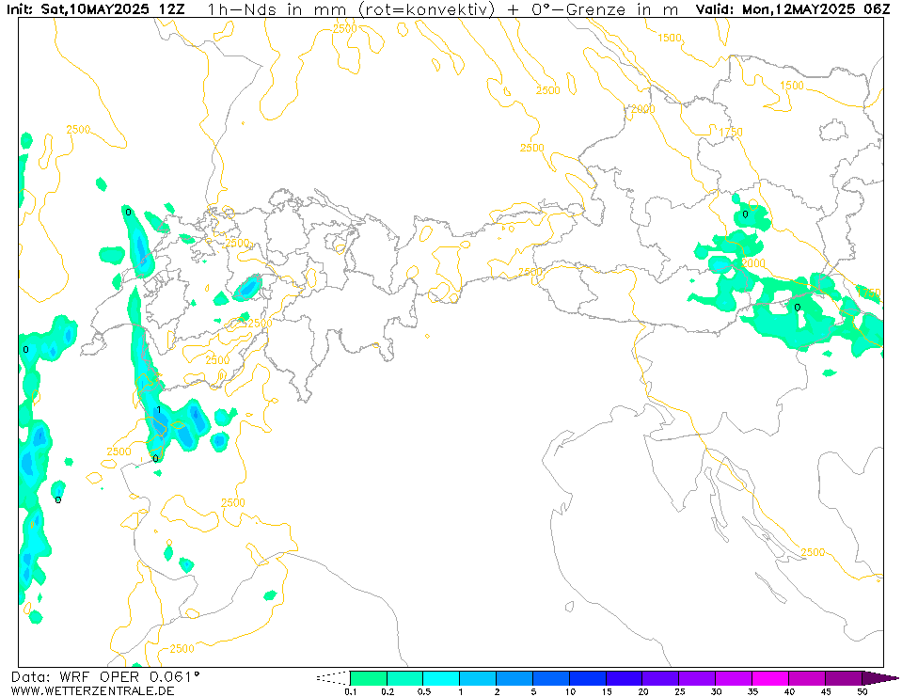902x697 pixels.
Task: Click the legend tick label '30'
Action: [x=716, y=691]
